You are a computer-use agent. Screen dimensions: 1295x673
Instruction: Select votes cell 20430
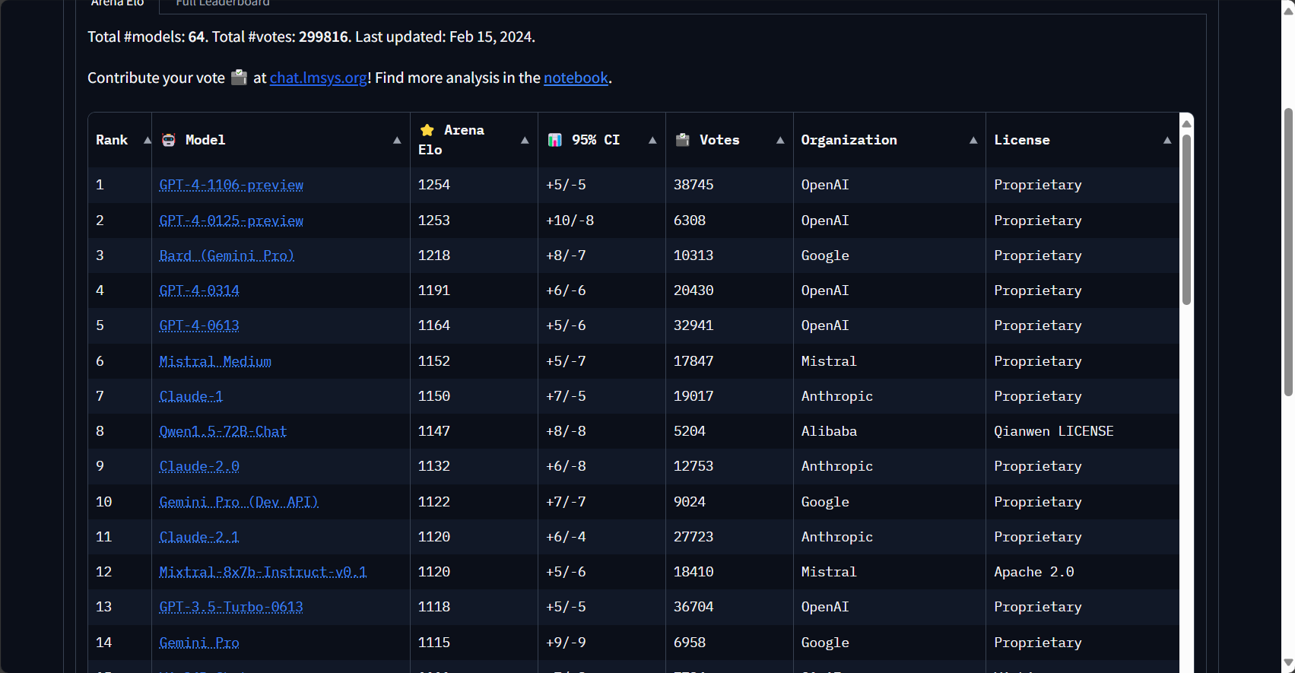[x=694, y=290]
